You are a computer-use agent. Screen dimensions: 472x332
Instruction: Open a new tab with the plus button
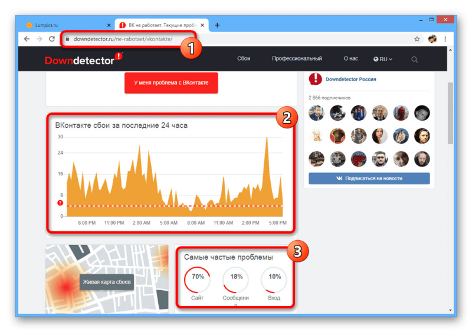tap(217, 25)
